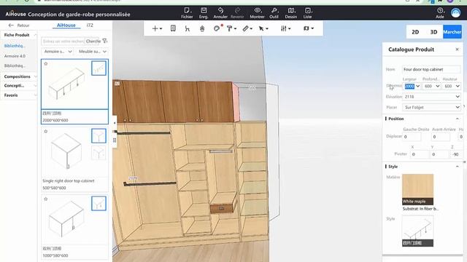This screenshot has height=262, width=467.
Task: Click the Cherche search button
Action: coord(93,41)
